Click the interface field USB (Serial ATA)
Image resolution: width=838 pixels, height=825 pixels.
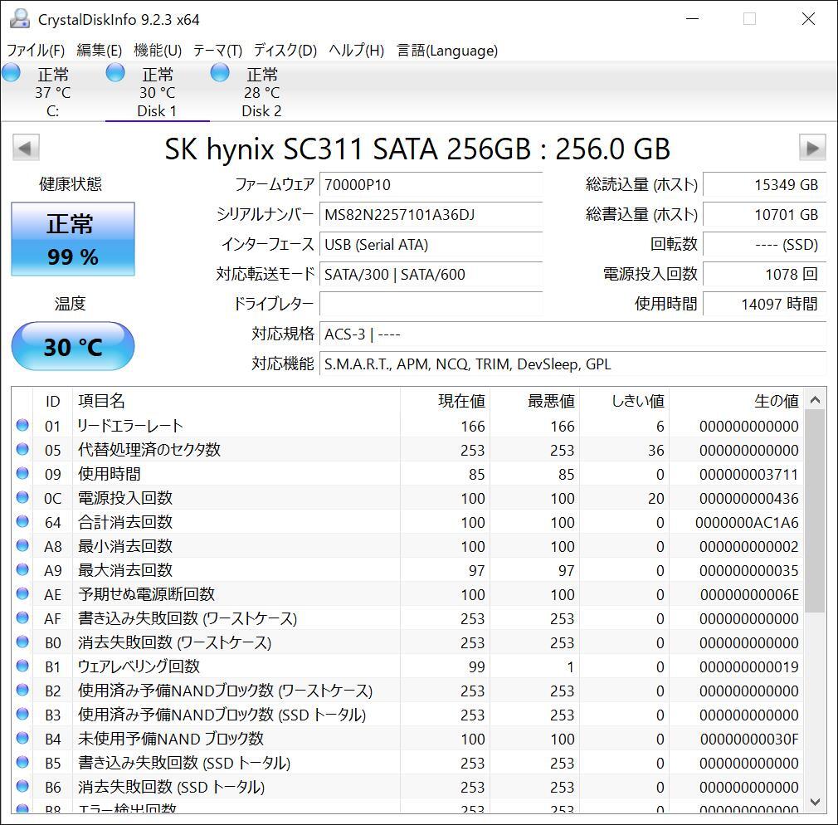[x=431, y=245]
